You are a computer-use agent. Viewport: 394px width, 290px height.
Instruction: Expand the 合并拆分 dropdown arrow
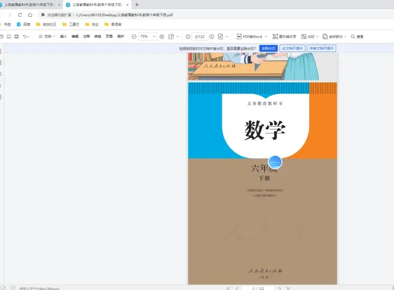[x=345, y=37]
